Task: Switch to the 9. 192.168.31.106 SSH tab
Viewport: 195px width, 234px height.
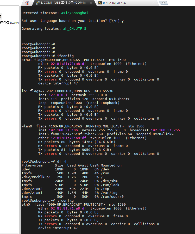Action: click(x=127, y=3)
